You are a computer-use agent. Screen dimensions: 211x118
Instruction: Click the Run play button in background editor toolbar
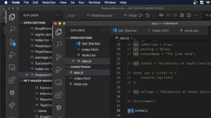[141, 15]
